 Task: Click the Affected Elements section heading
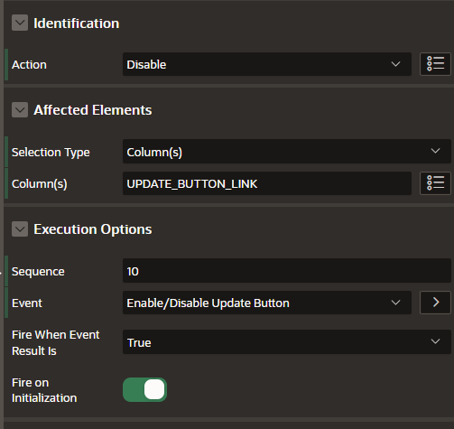[93, 110]
